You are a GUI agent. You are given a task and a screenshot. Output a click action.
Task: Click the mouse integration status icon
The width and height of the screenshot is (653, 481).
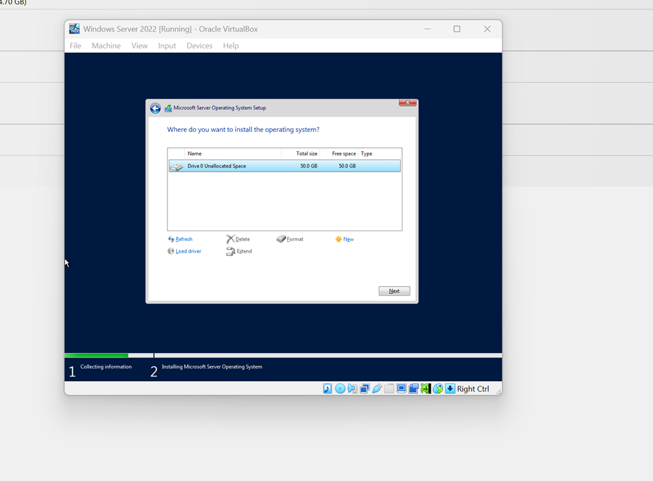point(438,389)
